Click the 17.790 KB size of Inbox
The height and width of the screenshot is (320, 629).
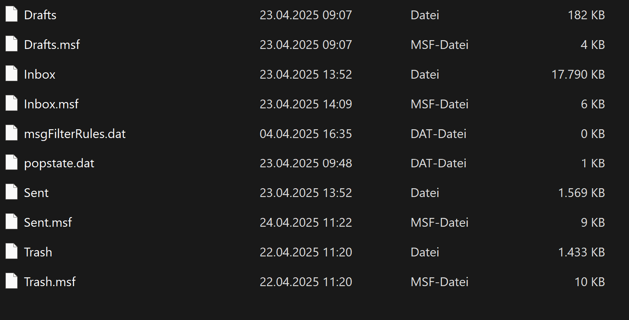pyautogui.click(x=578, y=74)
